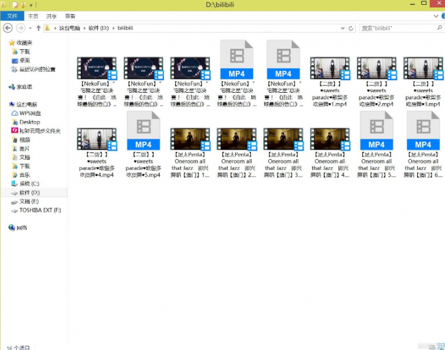Open the 文档 library folder
Viewport: 445px width, 350px height.
pyautogui.click(x=24, y=157)
